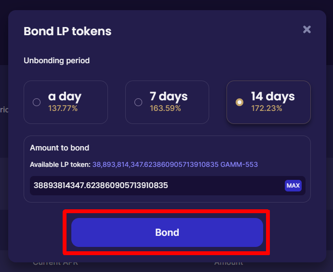Click the 'Bond LP tokens' dialog title
This screenshot has width=333, height=272.
(67, 31)
